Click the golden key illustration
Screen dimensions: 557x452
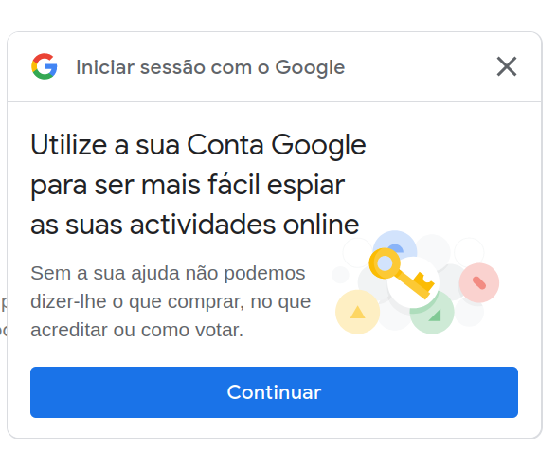[x=402, y=273]
